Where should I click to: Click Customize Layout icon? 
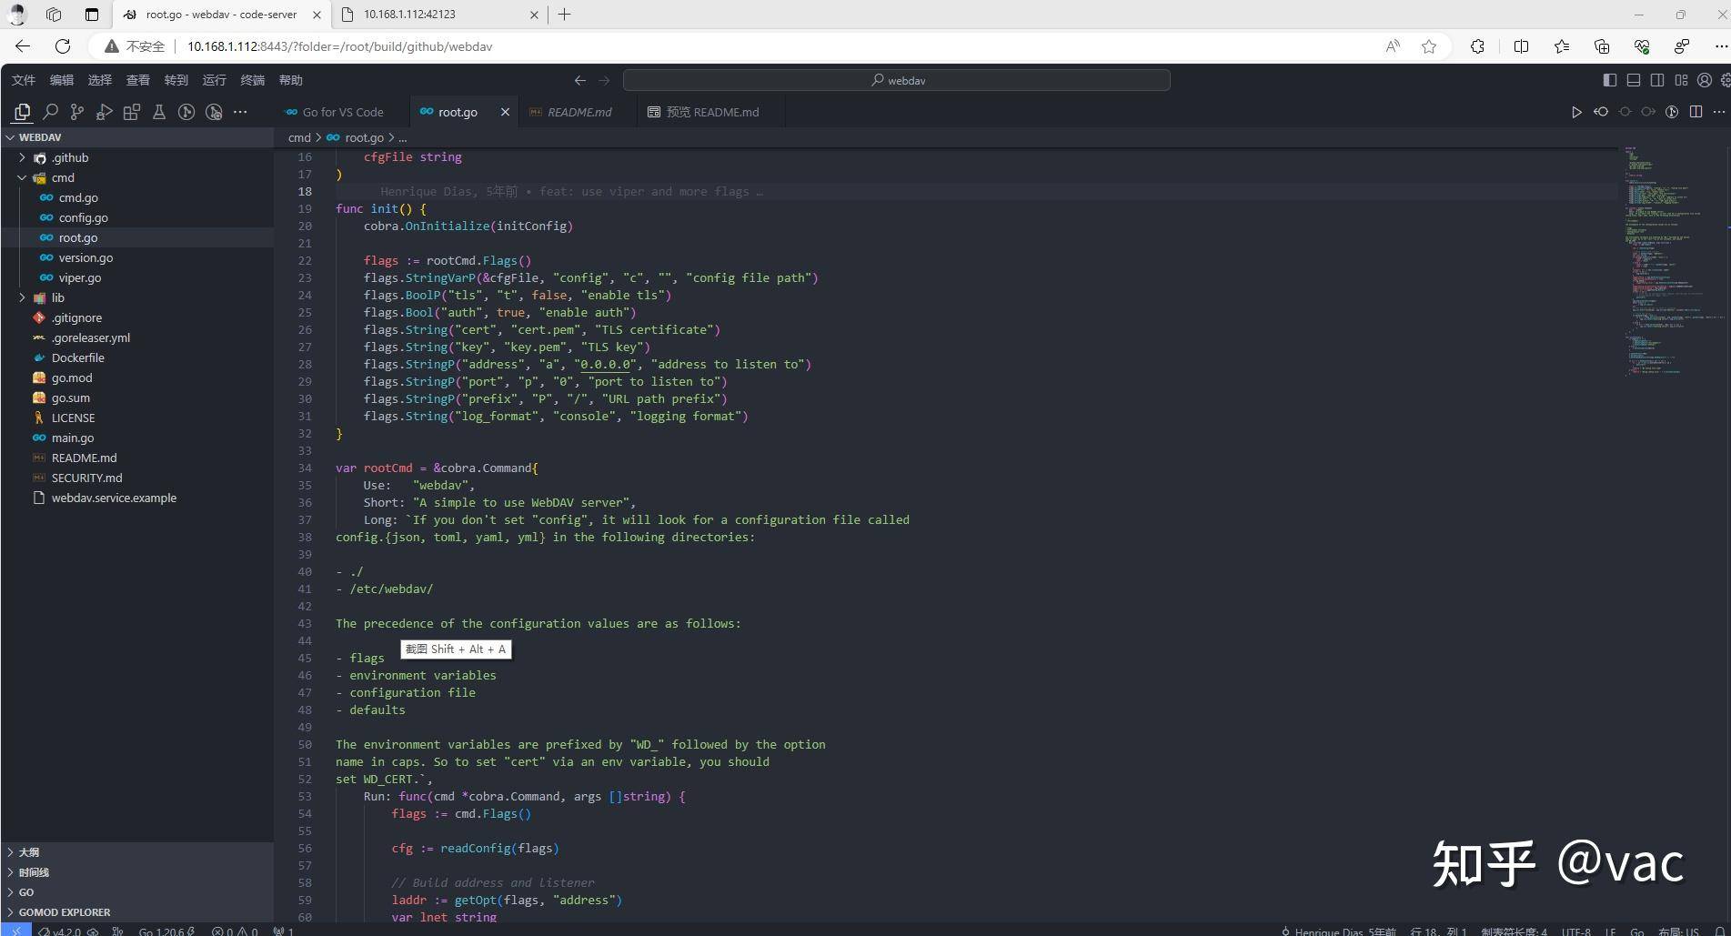pos(1681,80)
